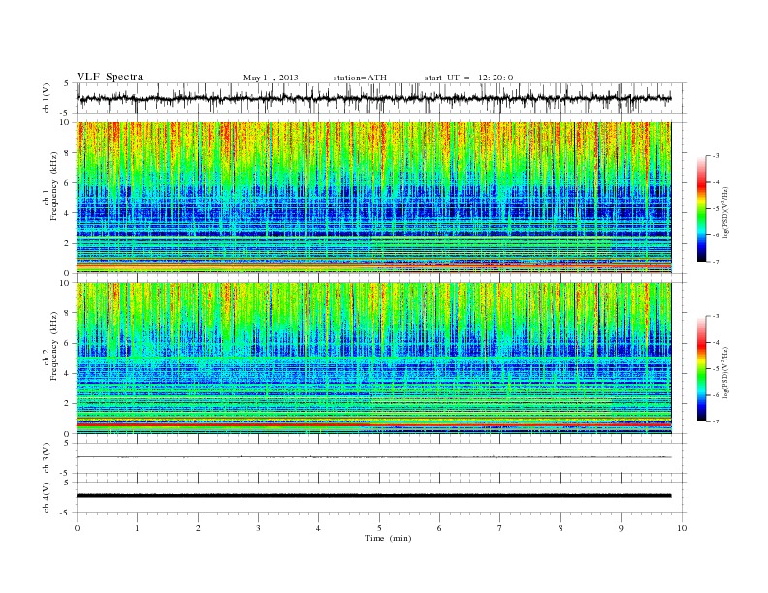Click the "ch.3(V)" axis label

point(47,457)
